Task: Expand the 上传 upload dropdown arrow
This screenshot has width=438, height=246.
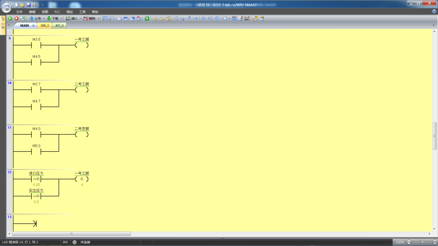Action: click(x=44, y=19)
